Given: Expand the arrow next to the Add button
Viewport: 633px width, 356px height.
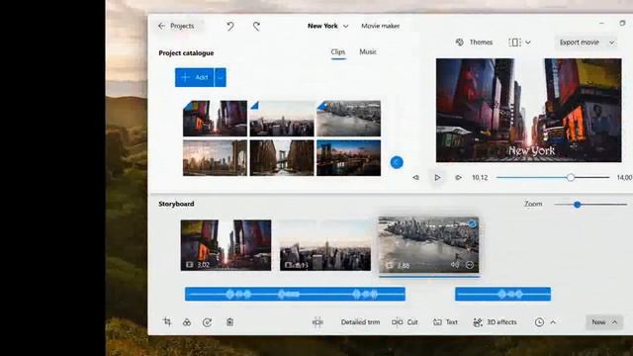Looking at the screenshot, I should [x=221, y=77].
